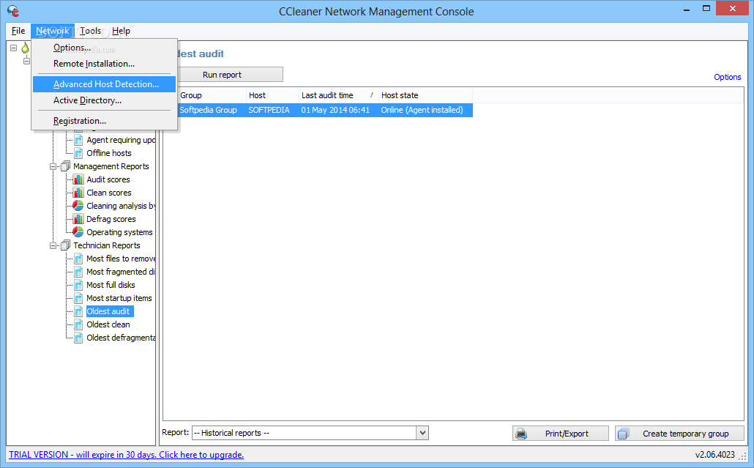Sort by Last audit time column
The width and height of the screenshot is (754, 468).
point(338,95)
